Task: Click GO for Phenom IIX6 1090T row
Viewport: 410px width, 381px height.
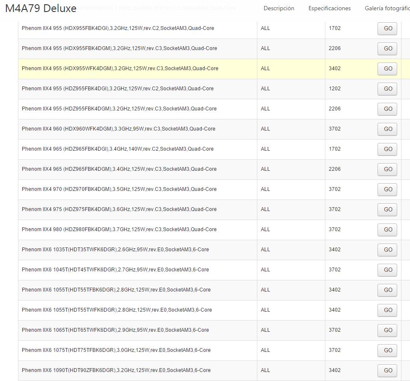Action: [387, 371]
